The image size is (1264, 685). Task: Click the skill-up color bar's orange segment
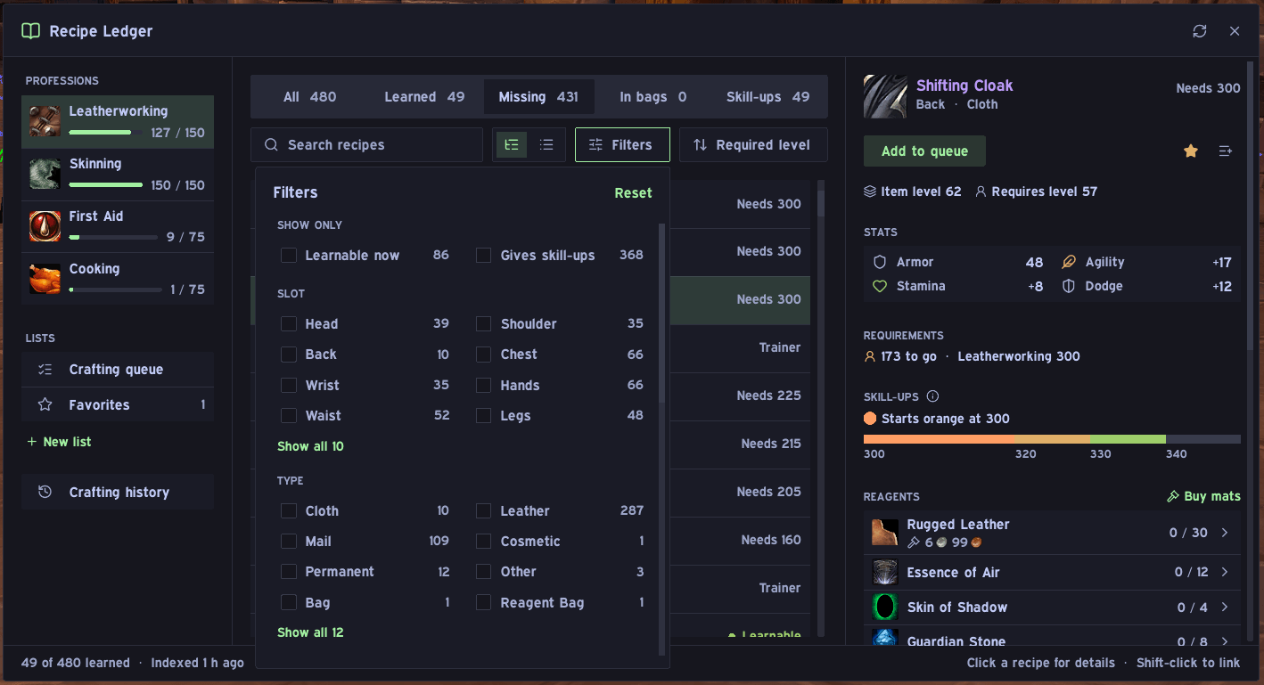pyautogui.click(x=939, y=439)
